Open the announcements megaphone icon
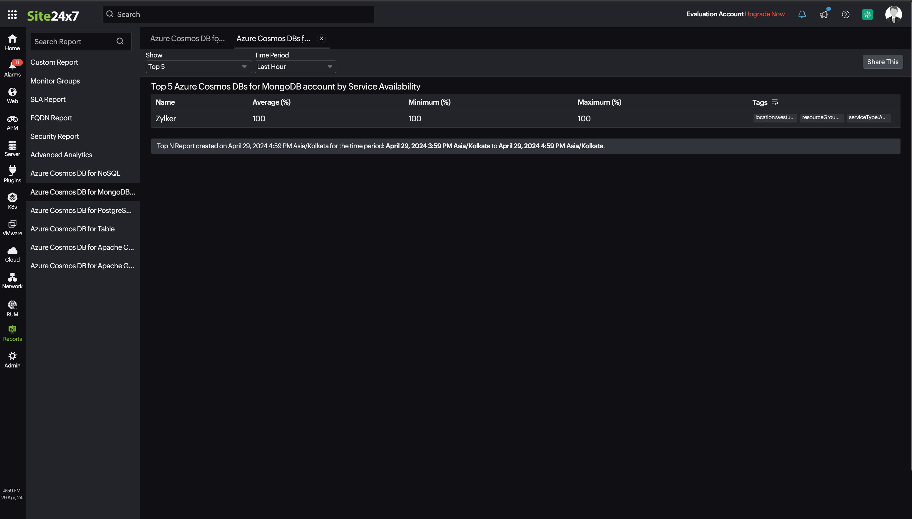 pyautogui.click(x=824, y=14)
